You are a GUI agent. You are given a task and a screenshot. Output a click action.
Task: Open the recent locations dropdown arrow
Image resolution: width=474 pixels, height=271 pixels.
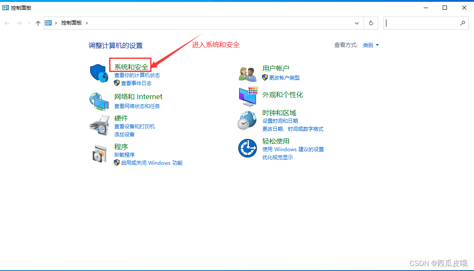click(29, 23)
